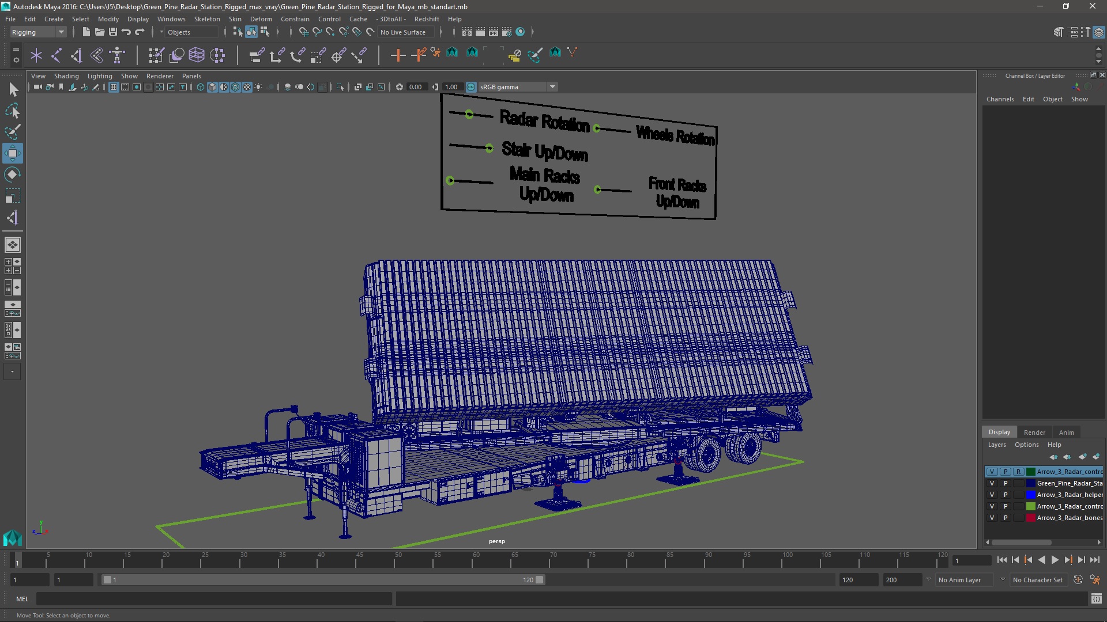
Task: Select the Move tool in the toolbox
Action: point(12,153)
